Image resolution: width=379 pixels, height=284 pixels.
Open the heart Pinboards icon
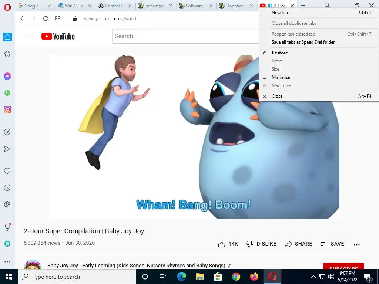[7, 171]
